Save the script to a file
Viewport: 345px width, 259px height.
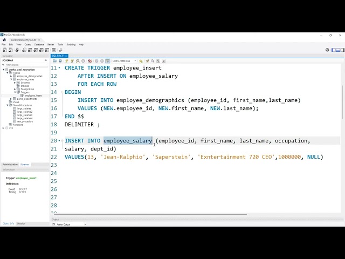60,61
